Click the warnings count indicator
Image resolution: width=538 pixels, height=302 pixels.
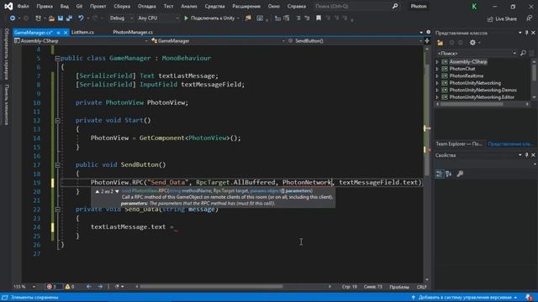70,287
